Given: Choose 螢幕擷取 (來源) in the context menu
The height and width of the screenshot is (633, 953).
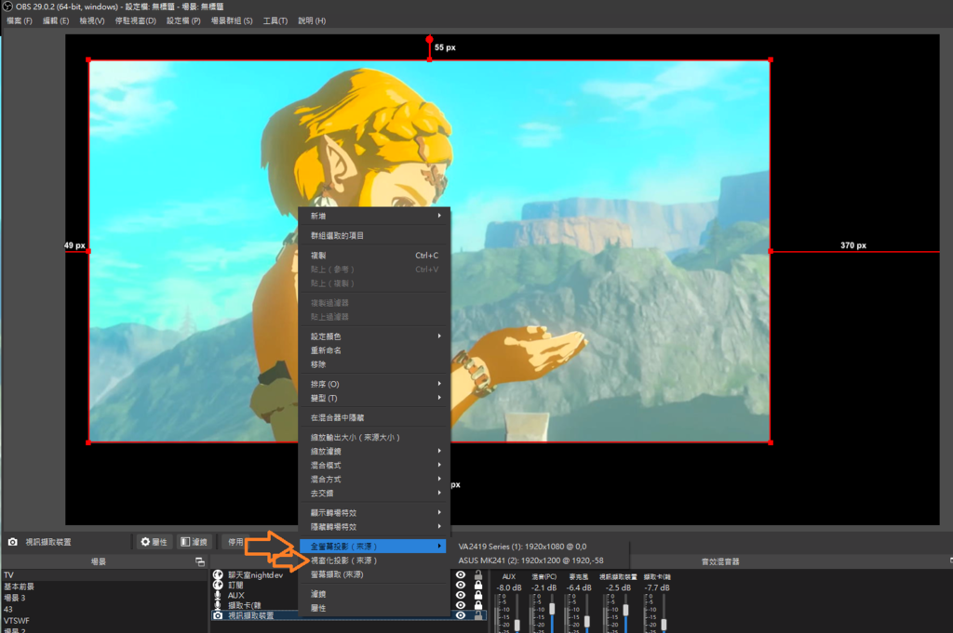Looking at the screenshot, I should click(x=375, y=574).
